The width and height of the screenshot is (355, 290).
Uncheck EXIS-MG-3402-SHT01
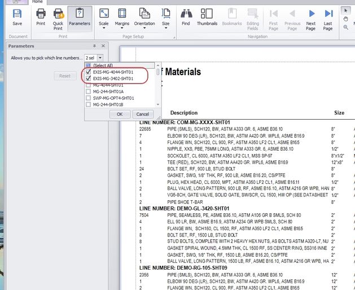(x=88, y=78)
